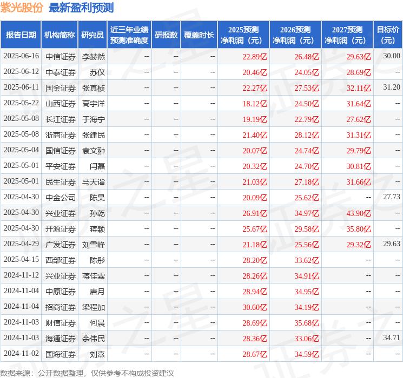
Task: Select the 国金证券 cell
Action: (x=61, y=88)
